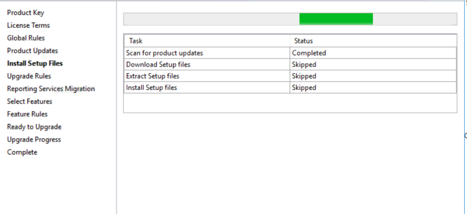
Task: Click the Task column header
Action: pos(136,41)
